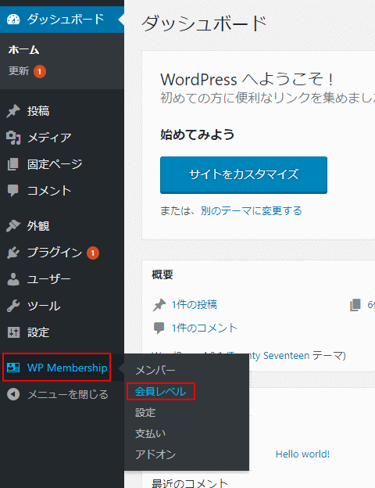This screenshot has width=375, height=488.
Task: Click the Pages icon beside 固定ページ
Action: coord(13,164)
